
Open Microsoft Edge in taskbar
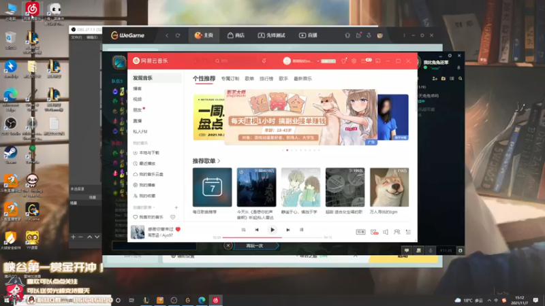point(202,300)
